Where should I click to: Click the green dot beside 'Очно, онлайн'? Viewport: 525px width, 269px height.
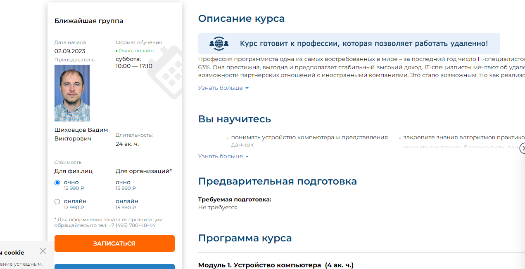click(x=117, y=51)
